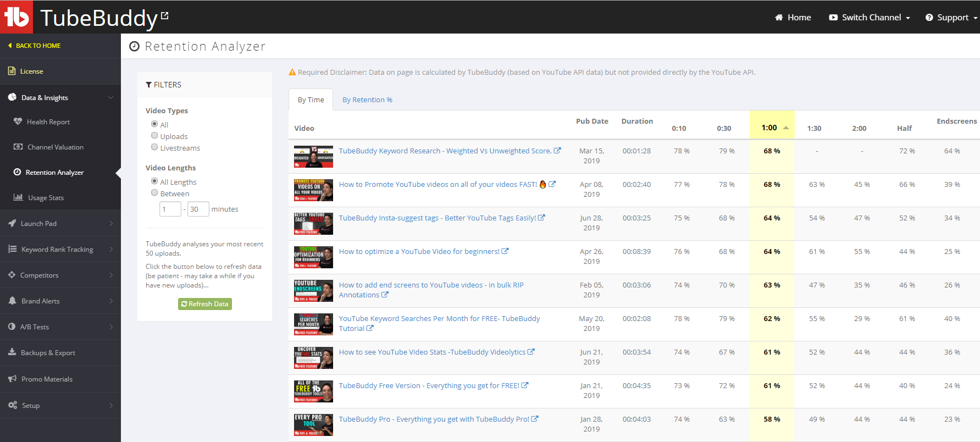Click the Channel Valuation money icon
Viewport: 980px width, 442px height.
tap(18, 147)
